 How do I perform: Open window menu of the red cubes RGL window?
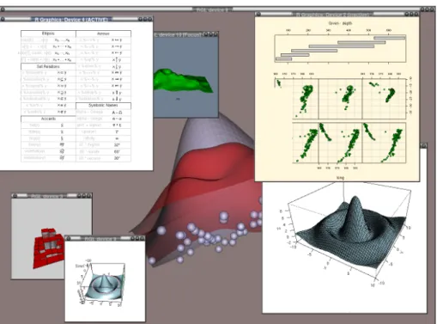[15, 196]
